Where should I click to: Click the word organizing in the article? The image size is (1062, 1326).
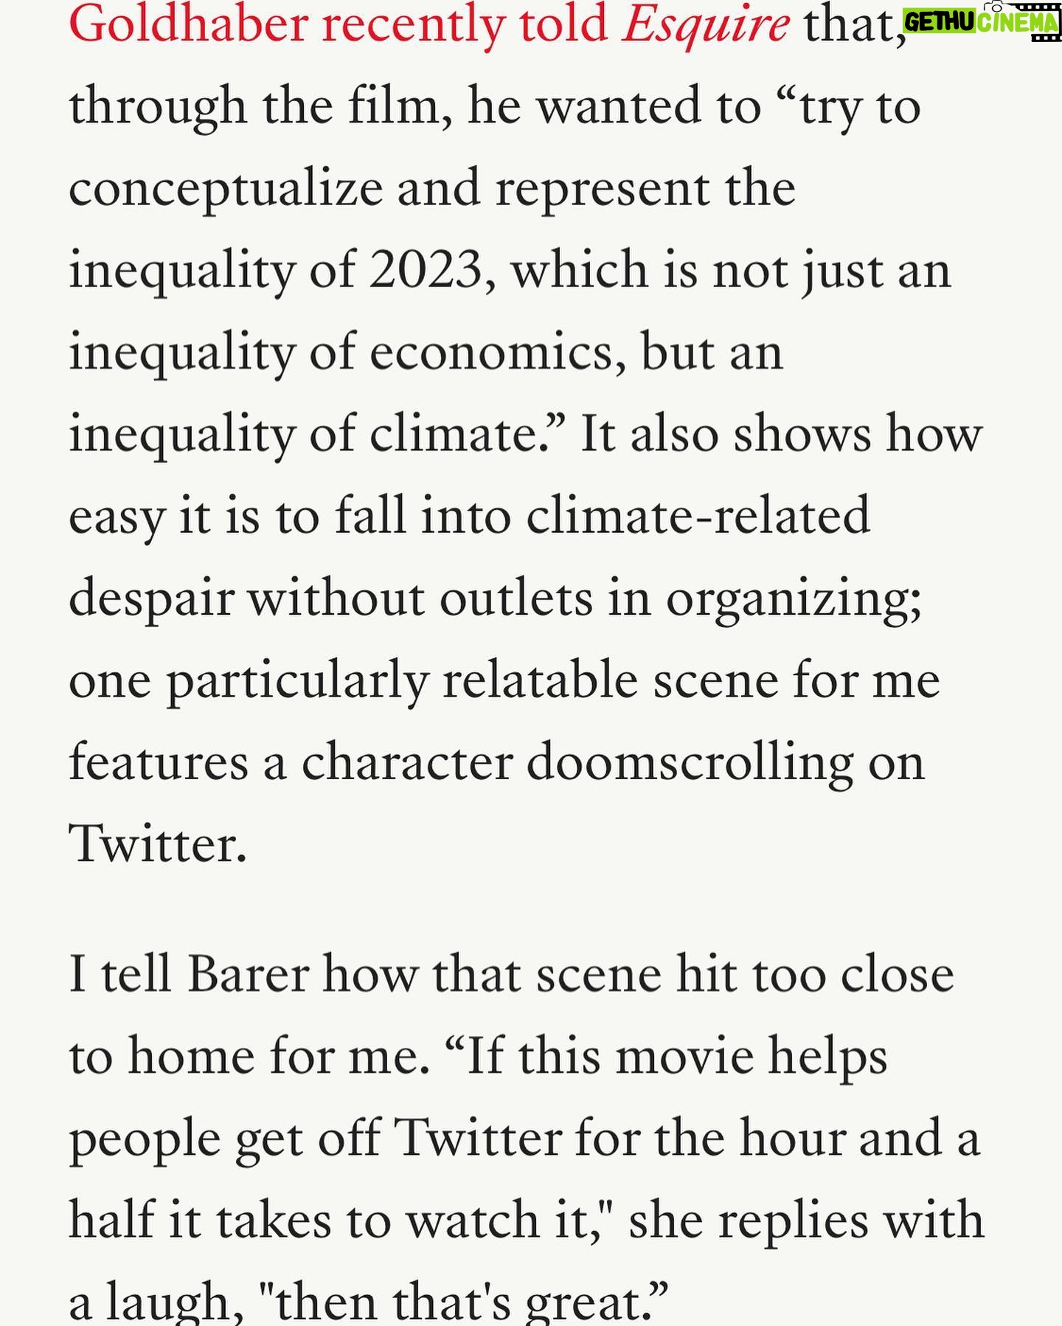coord(794,599)
